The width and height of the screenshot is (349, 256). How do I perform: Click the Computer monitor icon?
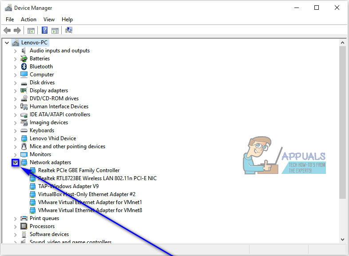[24, 75]
